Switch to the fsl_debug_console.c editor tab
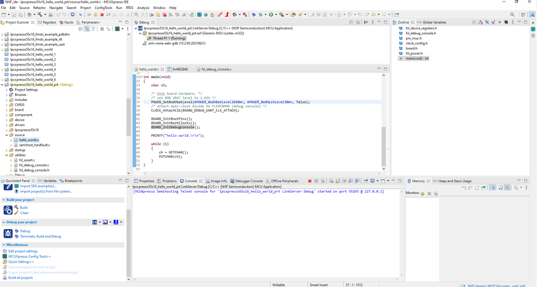 (214, 69)
